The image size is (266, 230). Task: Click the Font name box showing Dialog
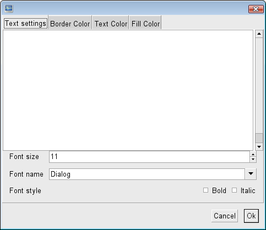click(147, 174)
